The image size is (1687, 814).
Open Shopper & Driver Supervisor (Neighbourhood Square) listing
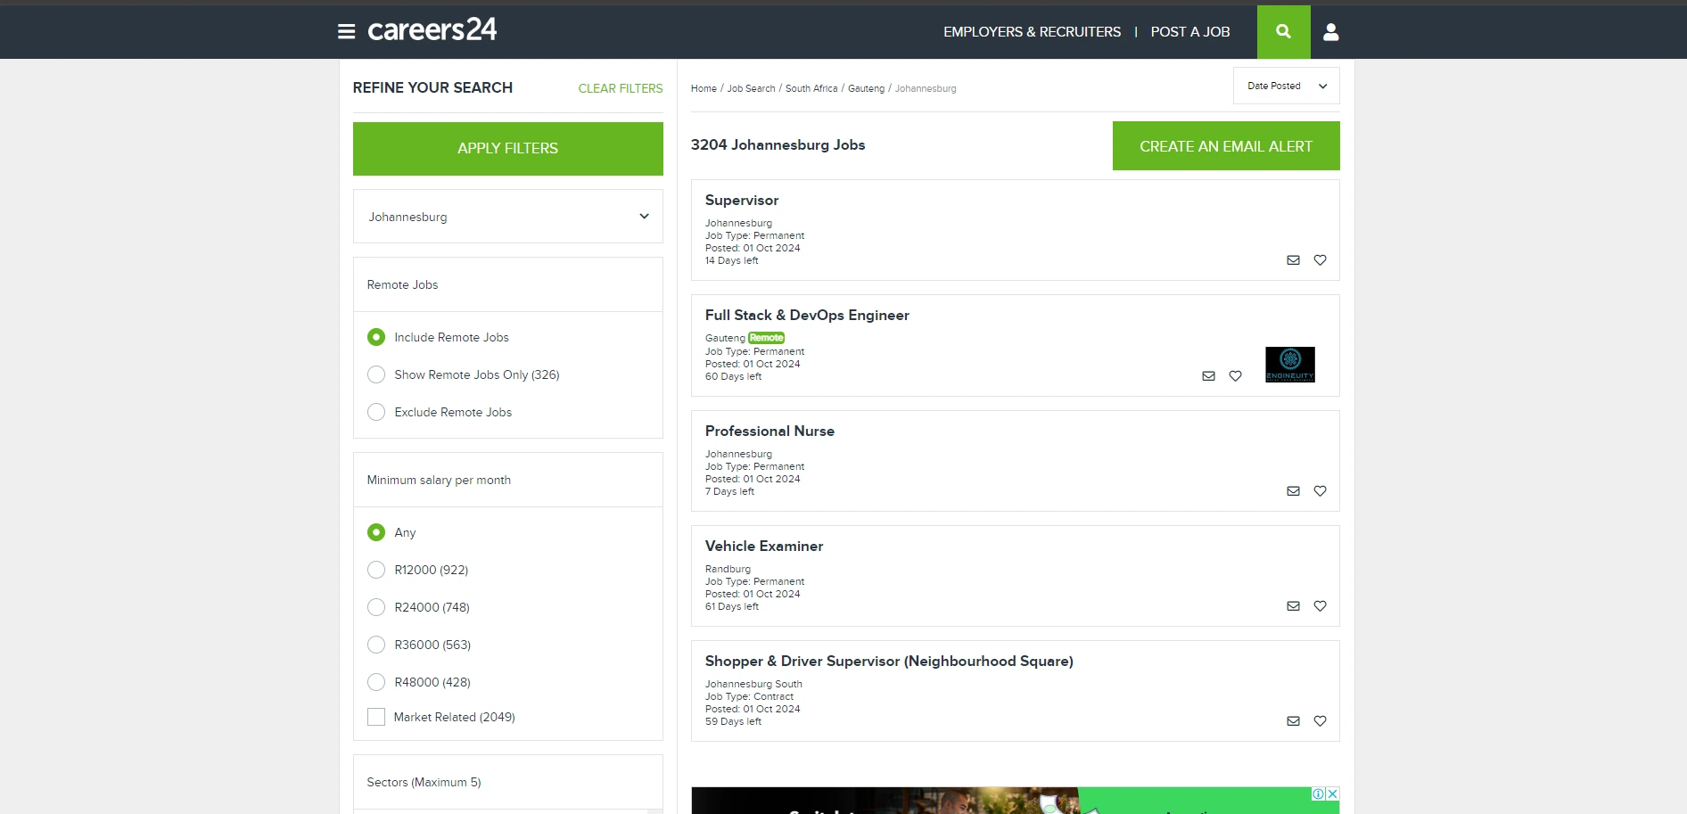[889, 661]
